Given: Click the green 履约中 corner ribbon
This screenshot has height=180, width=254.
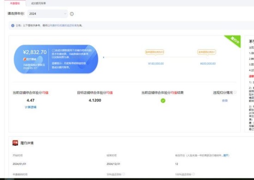Looking at the screenshot, I should coord(234,40).
